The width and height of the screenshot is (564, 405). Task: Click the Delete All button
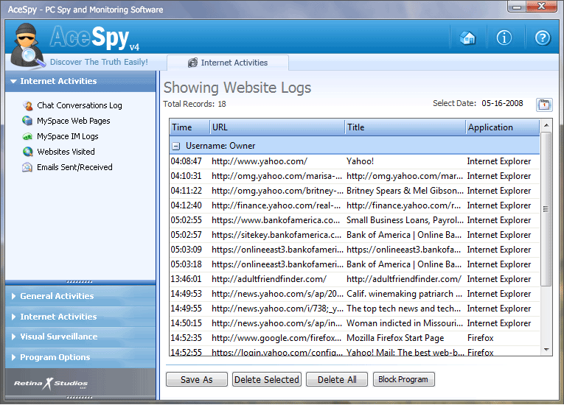coord(337,379)
